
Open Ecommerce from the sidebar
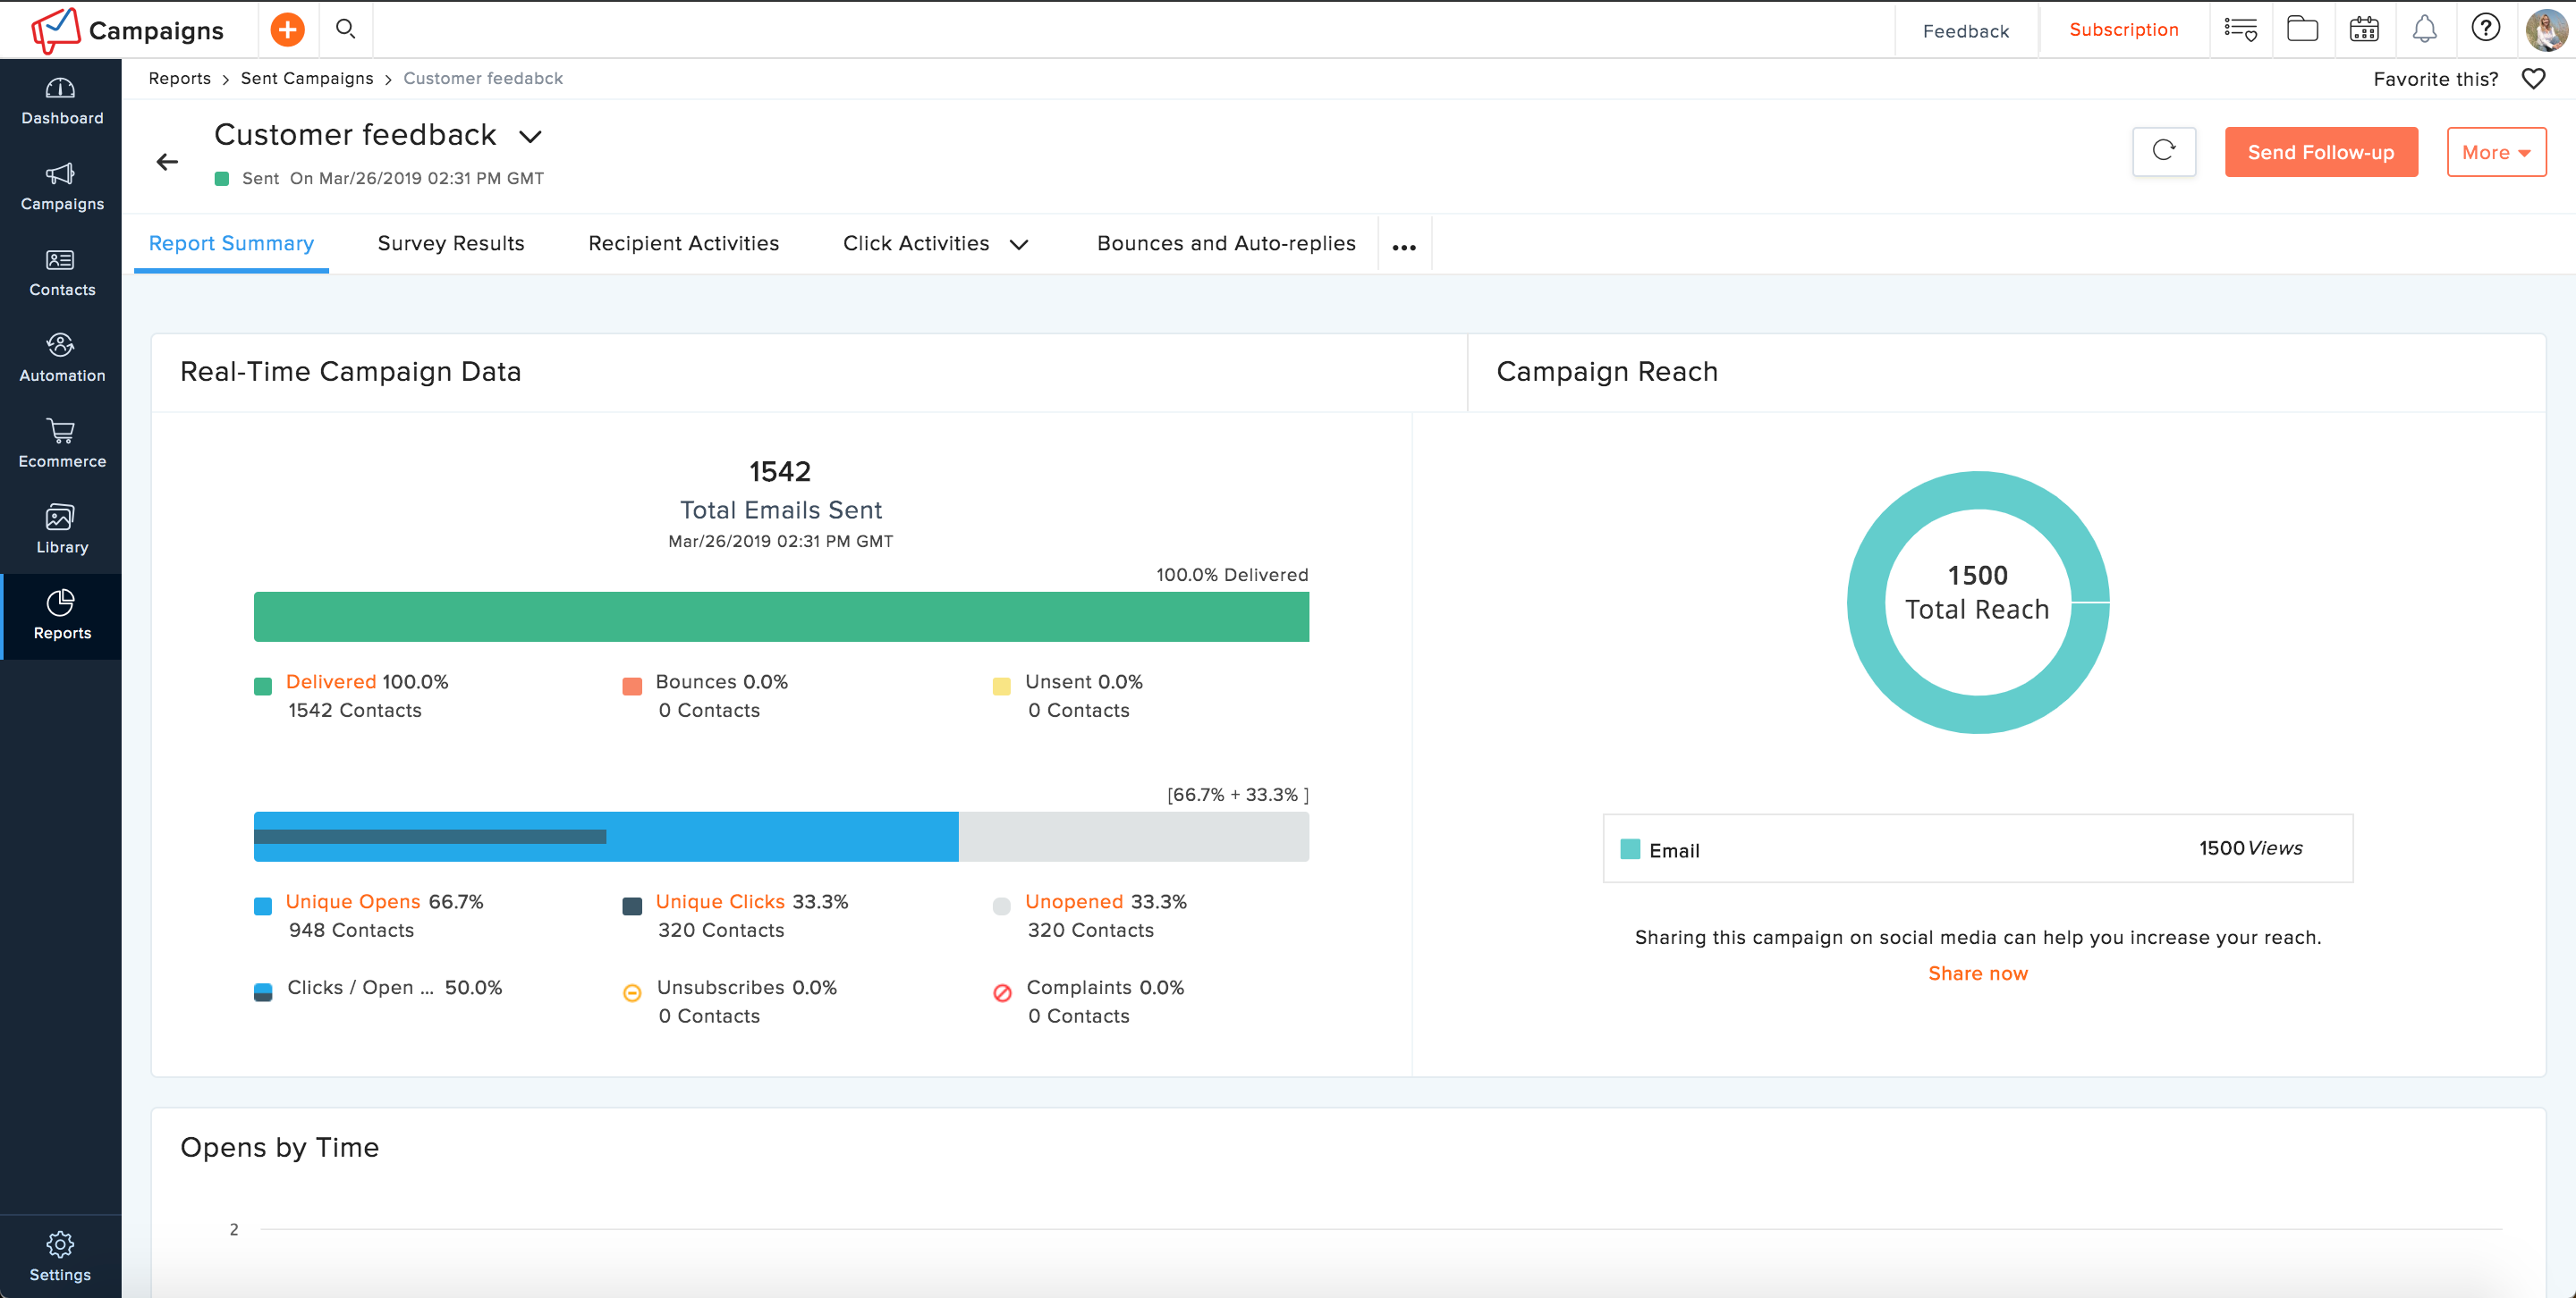pyautogui.click(x=61, y=443)
